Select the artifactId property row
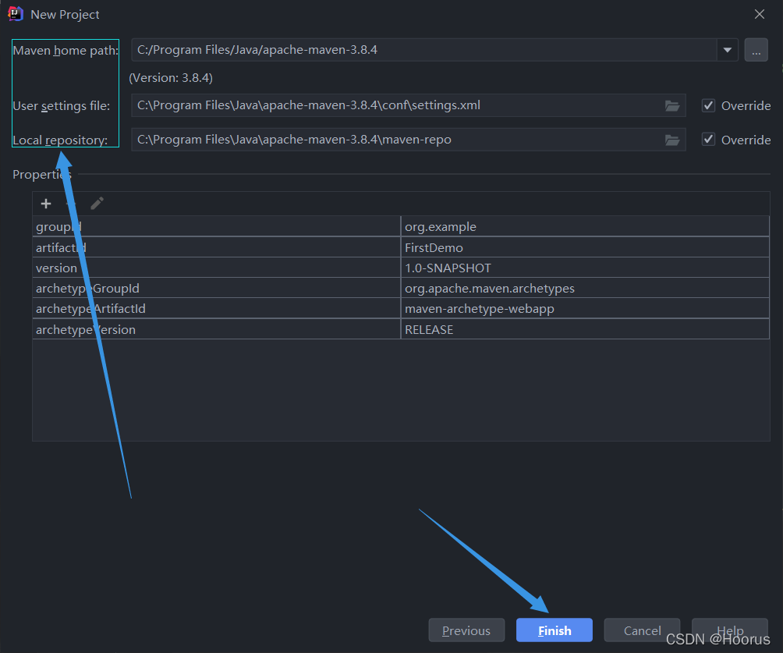 pyautogui.click(x=401, y=247)
